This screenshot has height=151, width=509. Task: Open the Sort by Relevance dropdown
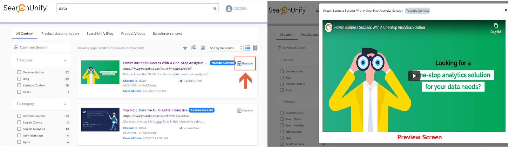tap(225, 48)
